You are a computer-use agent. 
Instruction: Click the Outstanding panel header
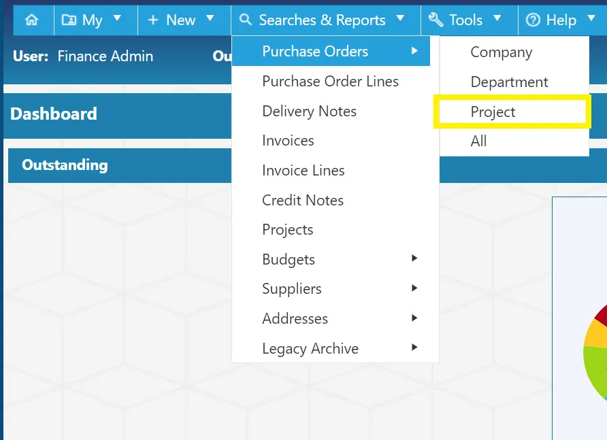(x=65, y=165)
